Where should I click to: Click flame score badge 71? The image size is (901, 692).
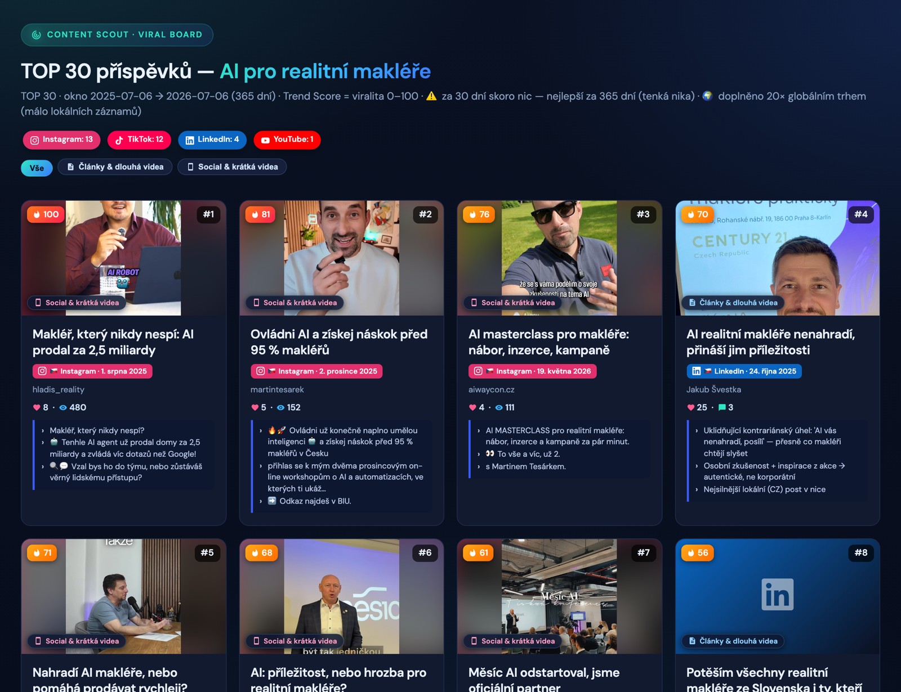42,553
